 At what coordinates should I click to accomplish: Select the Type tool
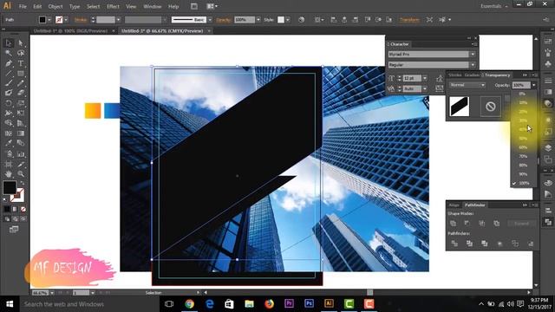pos(21,63)
